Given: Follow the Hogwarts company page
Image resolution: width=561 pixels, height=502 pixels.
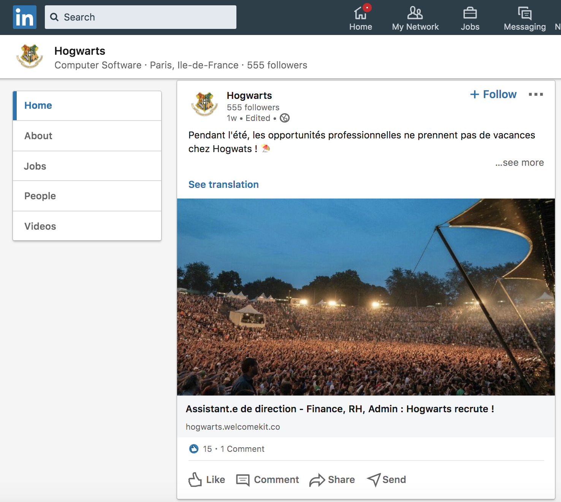Looking at the screenshot, I should (493, 94).
